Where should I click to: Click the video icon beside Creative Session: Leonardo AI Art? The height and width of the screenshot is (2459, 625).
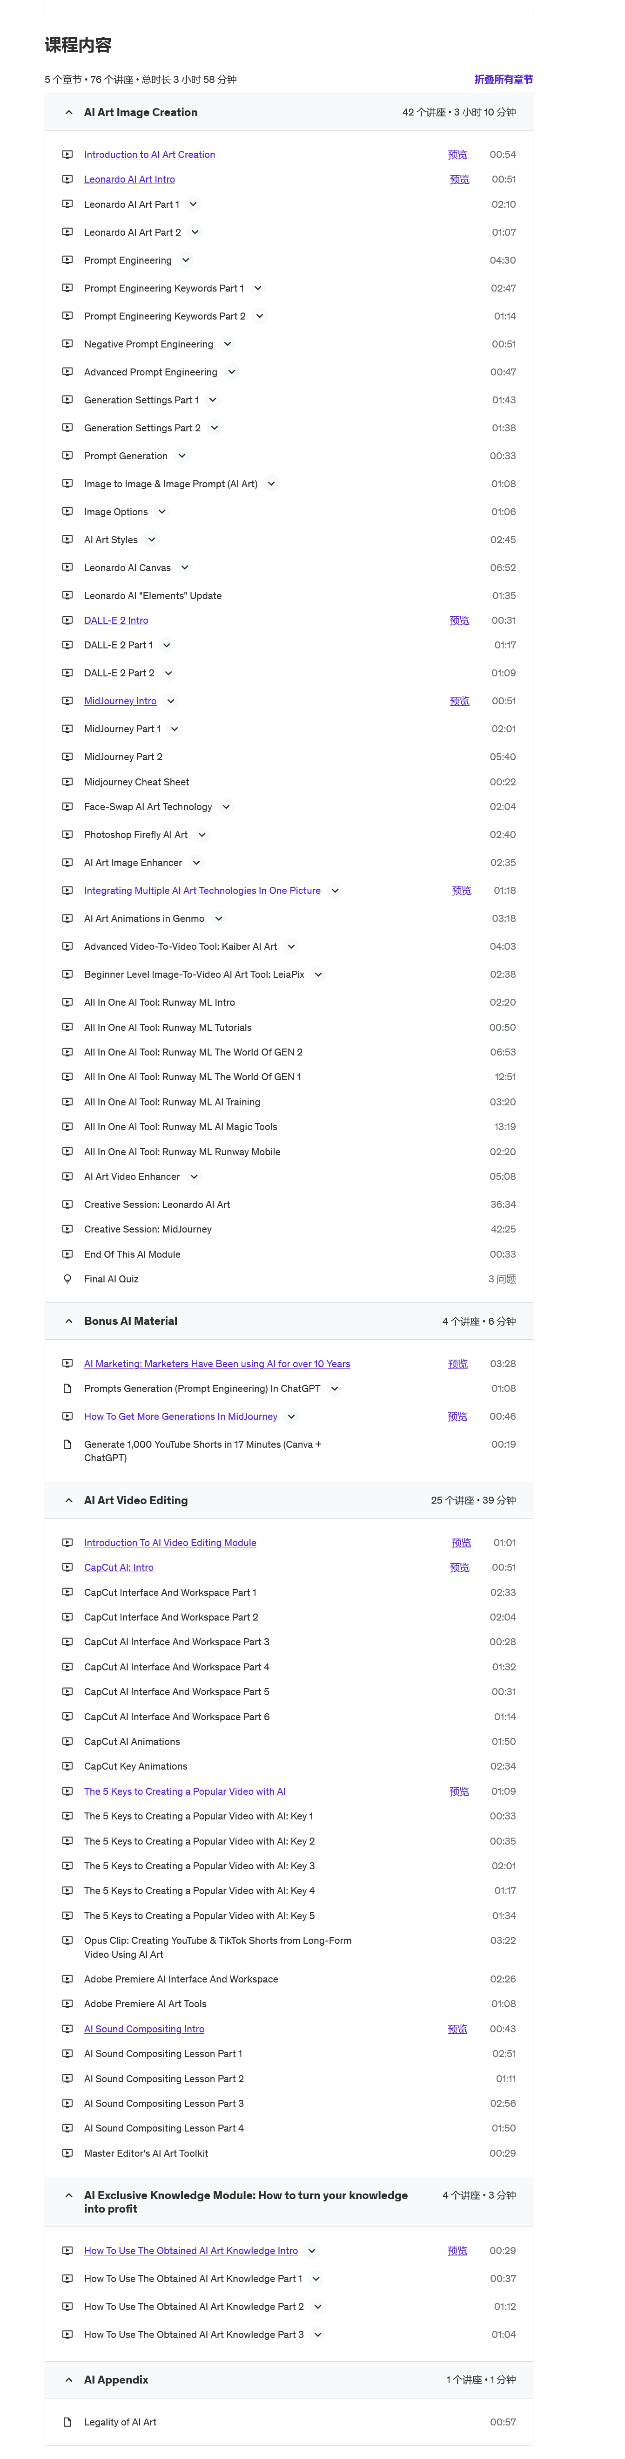click(68, 1205)
